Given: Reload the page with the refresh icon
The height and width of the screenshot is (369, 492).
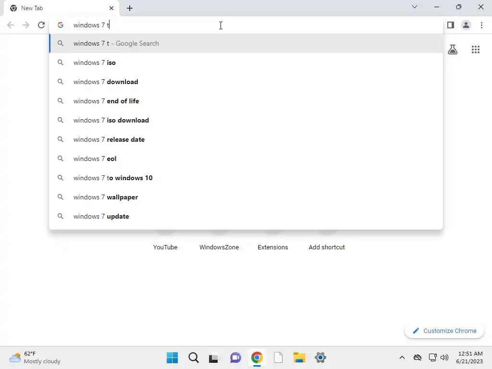Looking at the screenshot, I should 41,25.
